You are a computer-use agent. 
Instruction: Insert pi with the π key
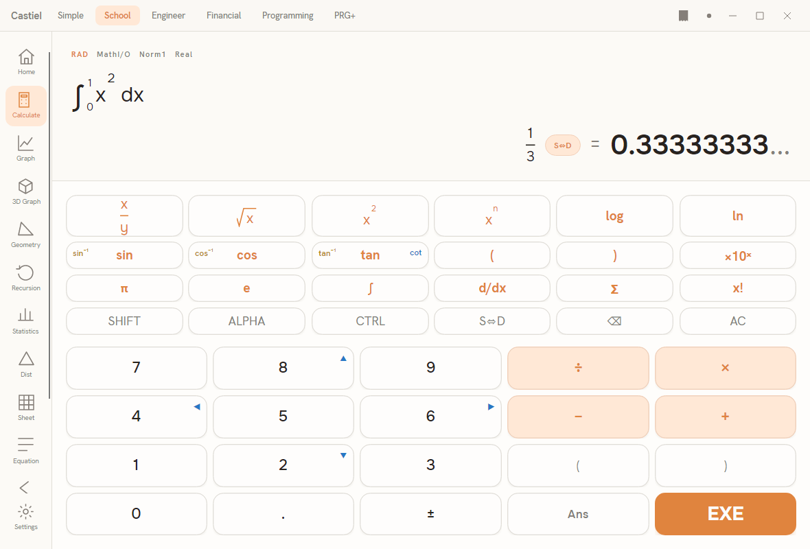click(124, 288)
